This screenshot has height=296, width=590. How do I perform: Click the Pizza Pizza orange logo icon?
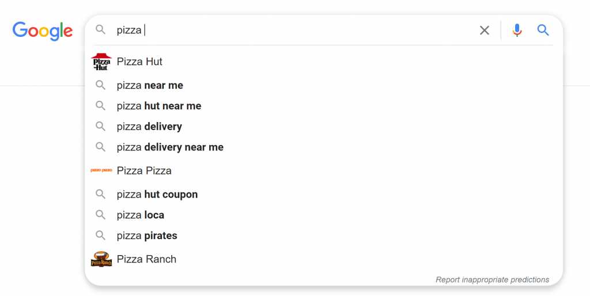tap(101, 170)
